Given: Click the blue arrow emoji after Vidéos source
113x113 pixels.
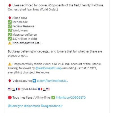Looking at the screenshot, I should point(34,81).
